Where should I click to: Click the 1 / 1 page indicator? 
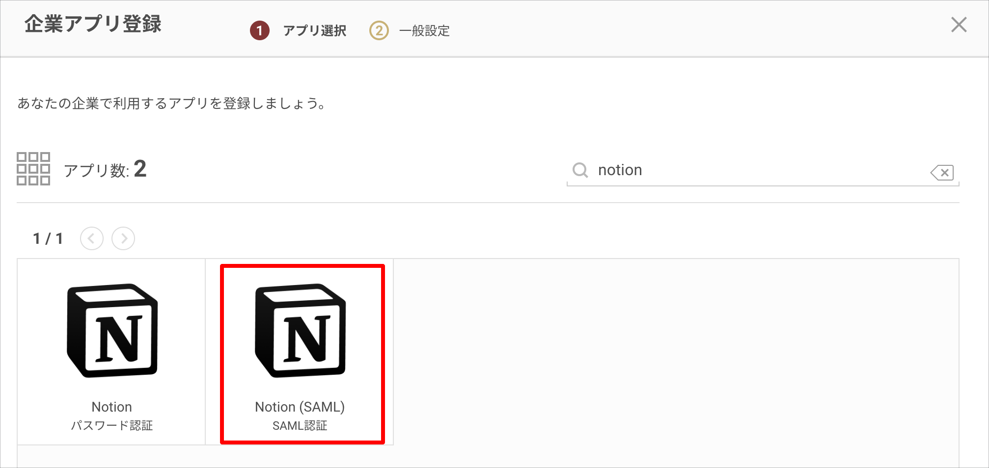(48, 238)
